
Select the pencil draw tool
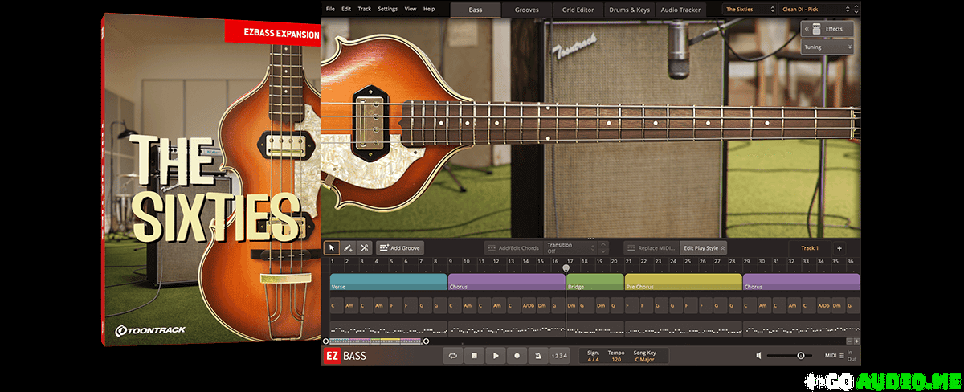(x=348, y=248)
